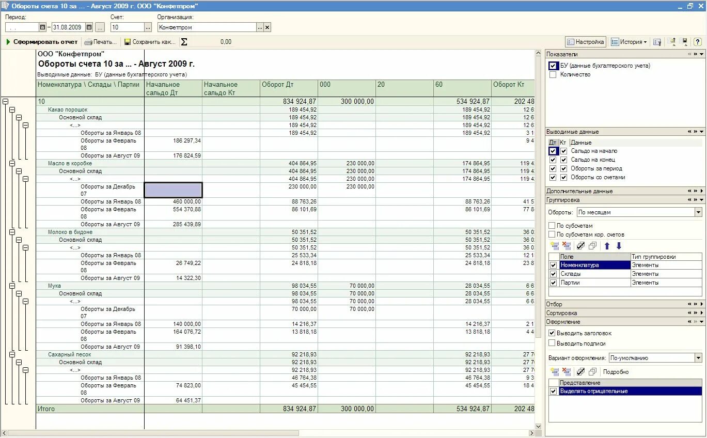Open the Обороты По месяцам dropdown
The height and width of the screenshot is (438, 707).
pos(698,212)
